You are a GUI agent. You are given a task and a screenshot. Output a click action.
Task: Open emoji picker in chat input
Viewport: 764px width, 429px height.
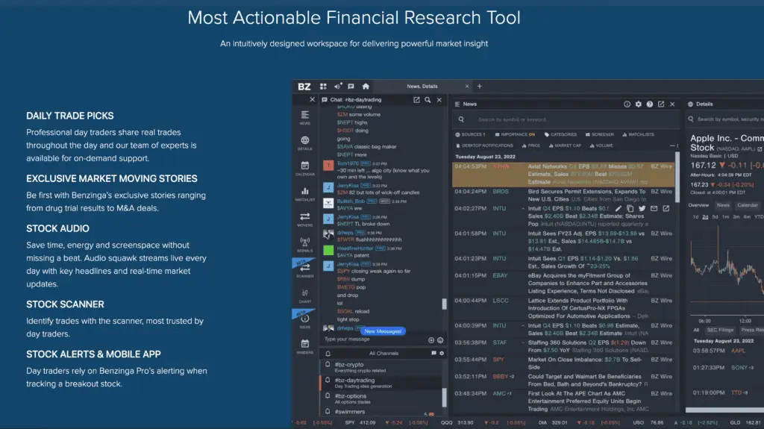point(440,339)
